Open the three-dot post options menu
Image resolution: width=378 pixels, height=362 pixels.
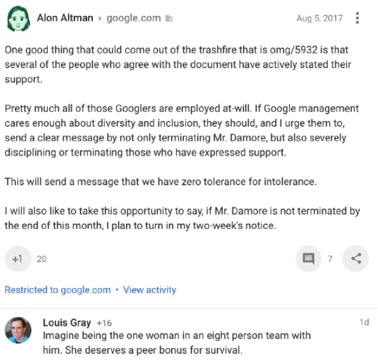pos(357,18)
